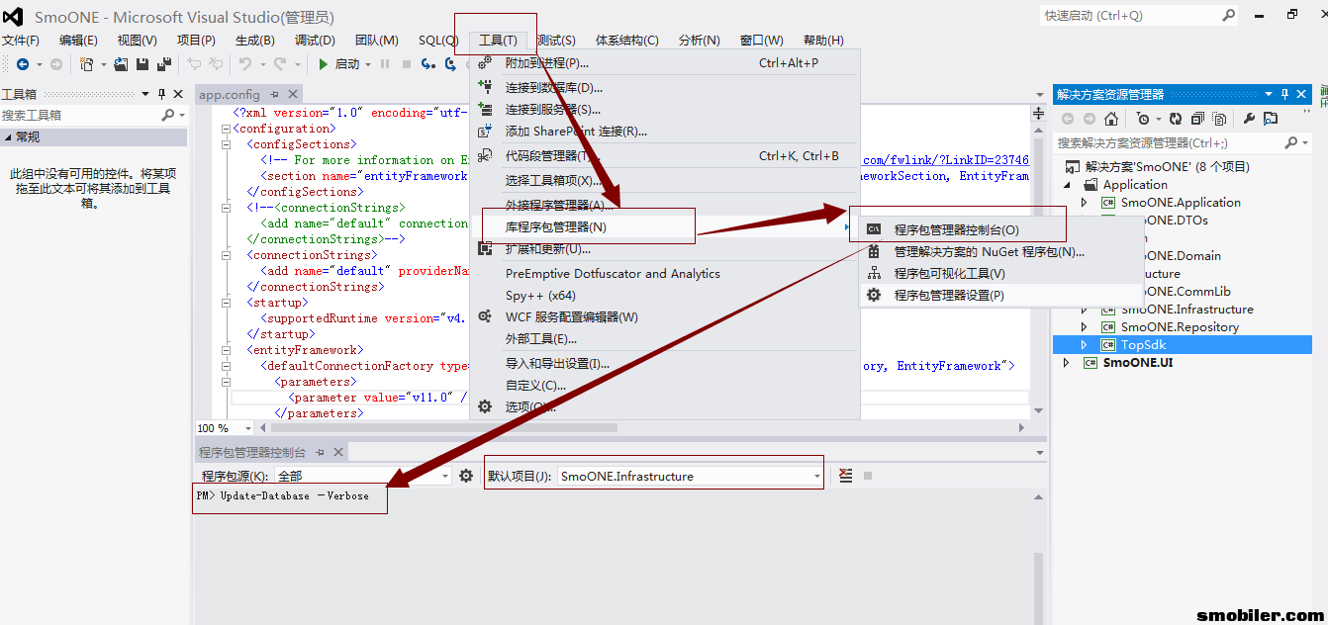Close the 工具箱 toolbox panel

(x=178, y=94)
